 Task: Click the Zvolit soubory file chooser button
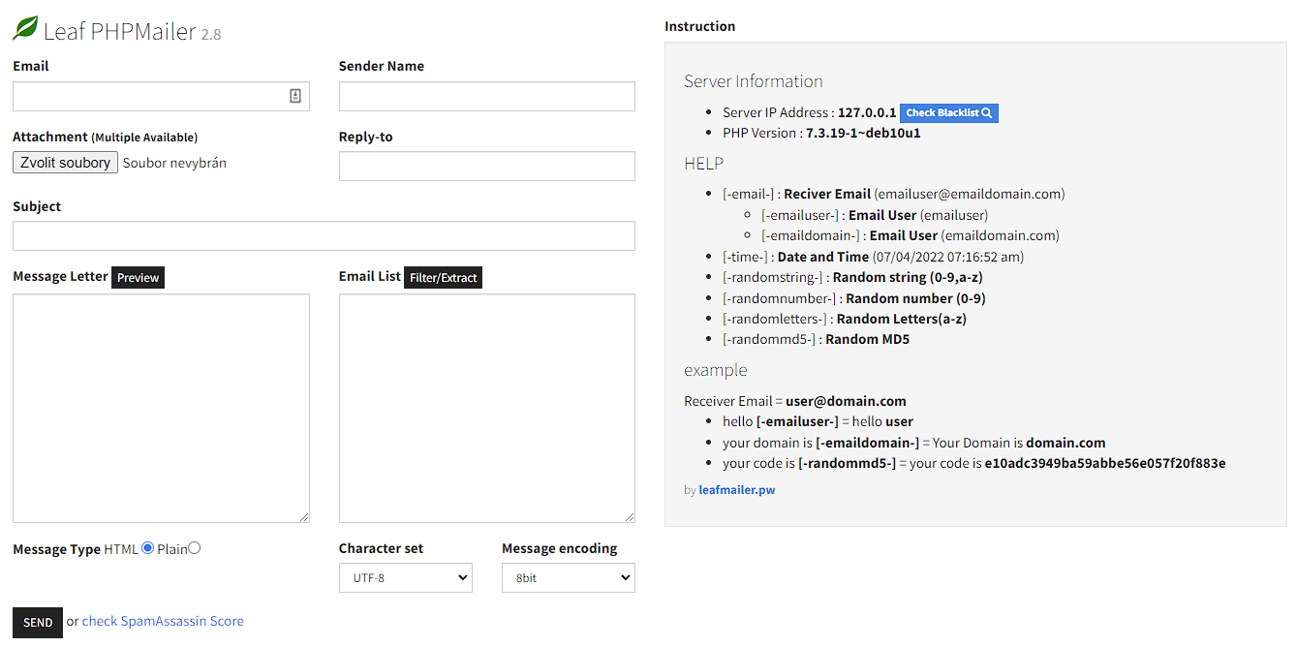(x=65, y=163)
